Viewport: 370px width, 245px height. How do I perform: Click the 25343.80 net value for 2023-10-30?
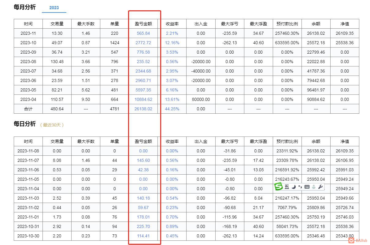(x=345, y=236)
